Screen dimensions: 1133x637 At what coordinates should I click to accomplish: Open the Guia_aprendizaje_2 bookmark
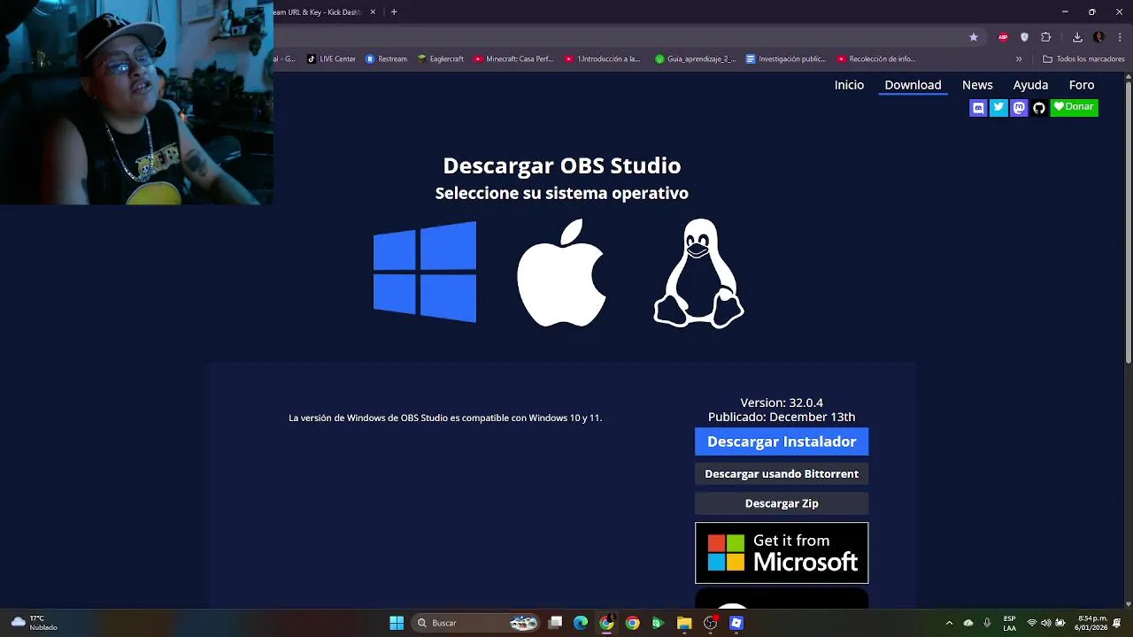(695, 59)
